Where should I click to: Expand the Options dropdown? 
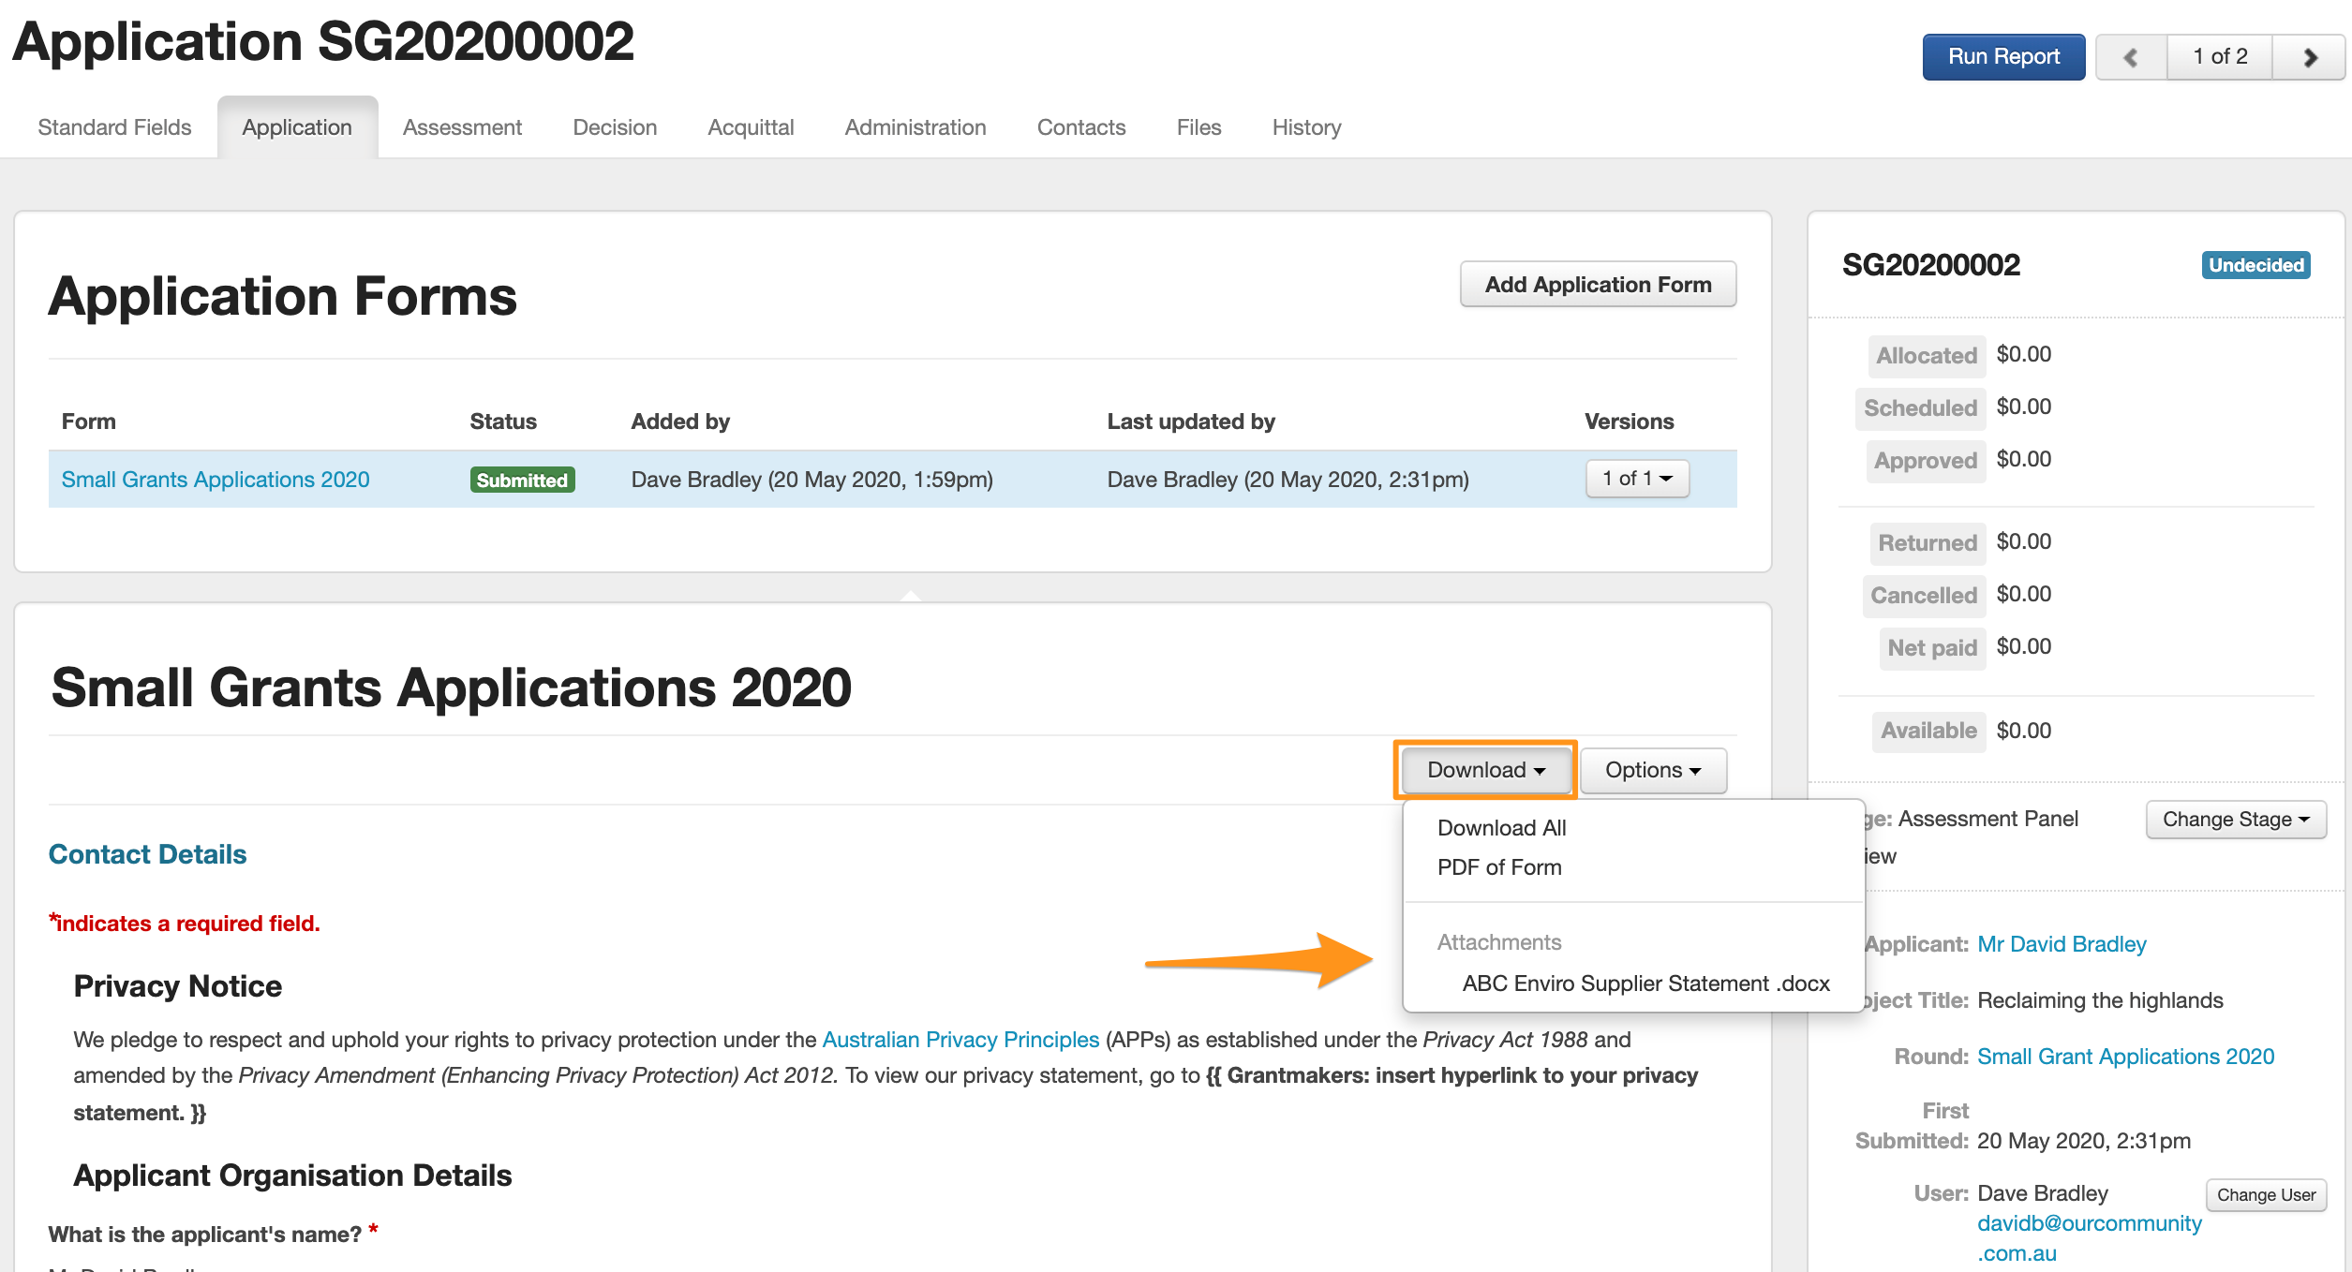tap(1652, 770)
